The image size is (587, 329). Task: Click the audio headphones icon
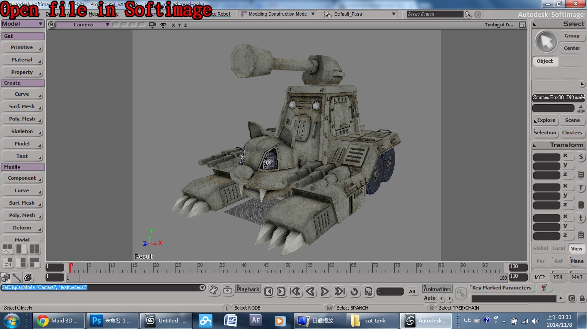click(x=368, y=292)
